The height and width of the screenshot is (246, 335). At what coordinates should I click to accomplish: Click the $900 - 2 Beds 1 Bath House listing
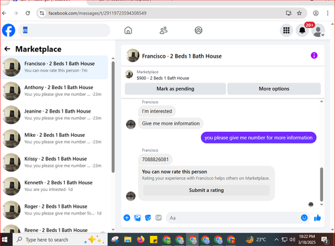pyautogui.click(x=163, y=78)
